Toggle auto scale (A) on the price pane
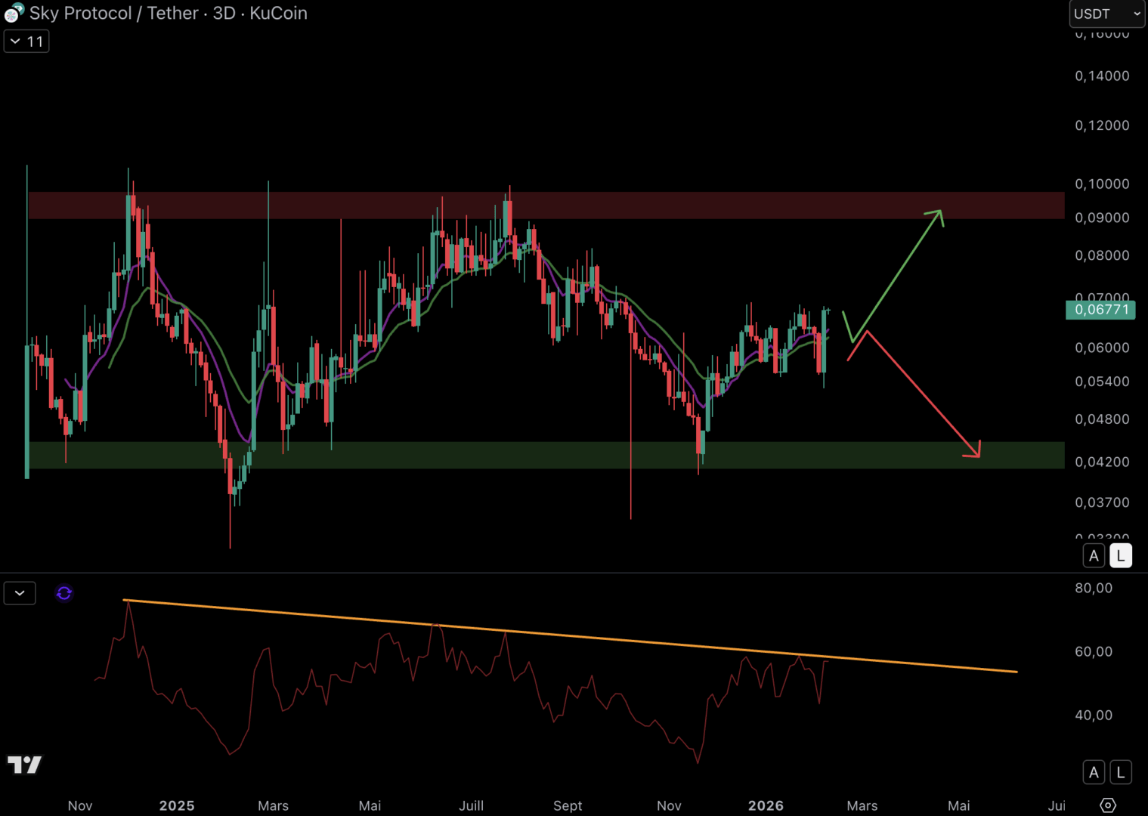This screenshot has width=1148, height=816. [x=1094, y=556]
